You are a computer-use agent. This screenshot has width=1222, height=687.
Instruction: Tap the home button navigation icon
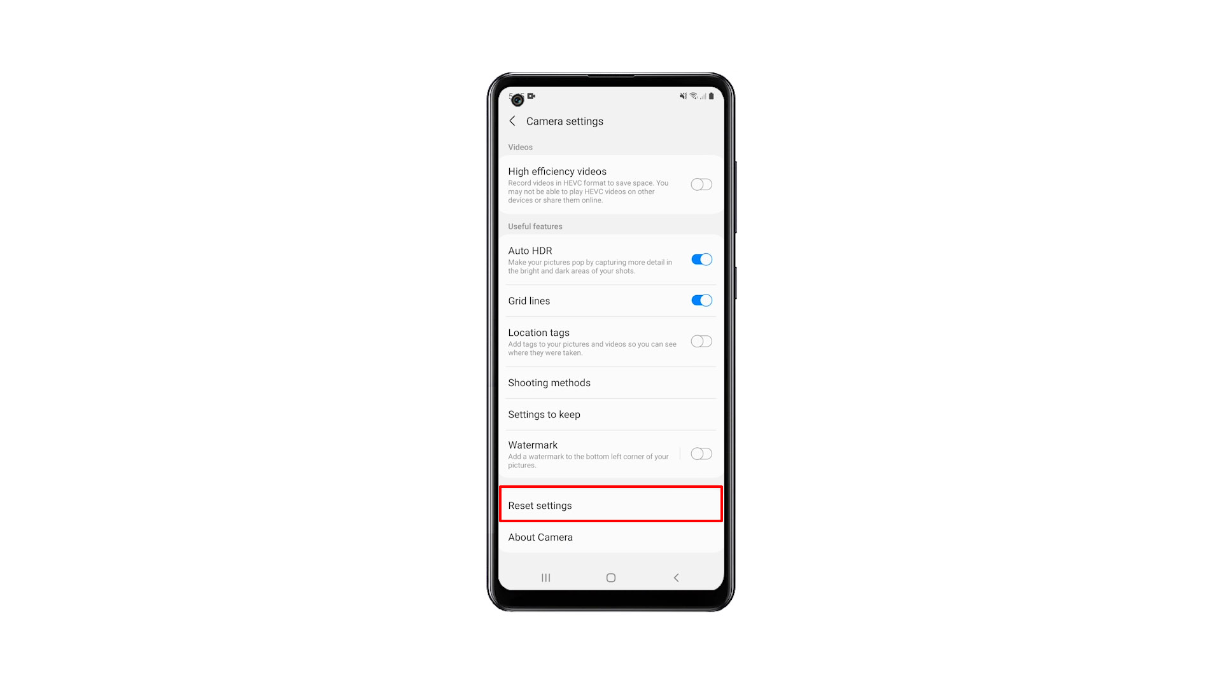(x=611, y=578)
